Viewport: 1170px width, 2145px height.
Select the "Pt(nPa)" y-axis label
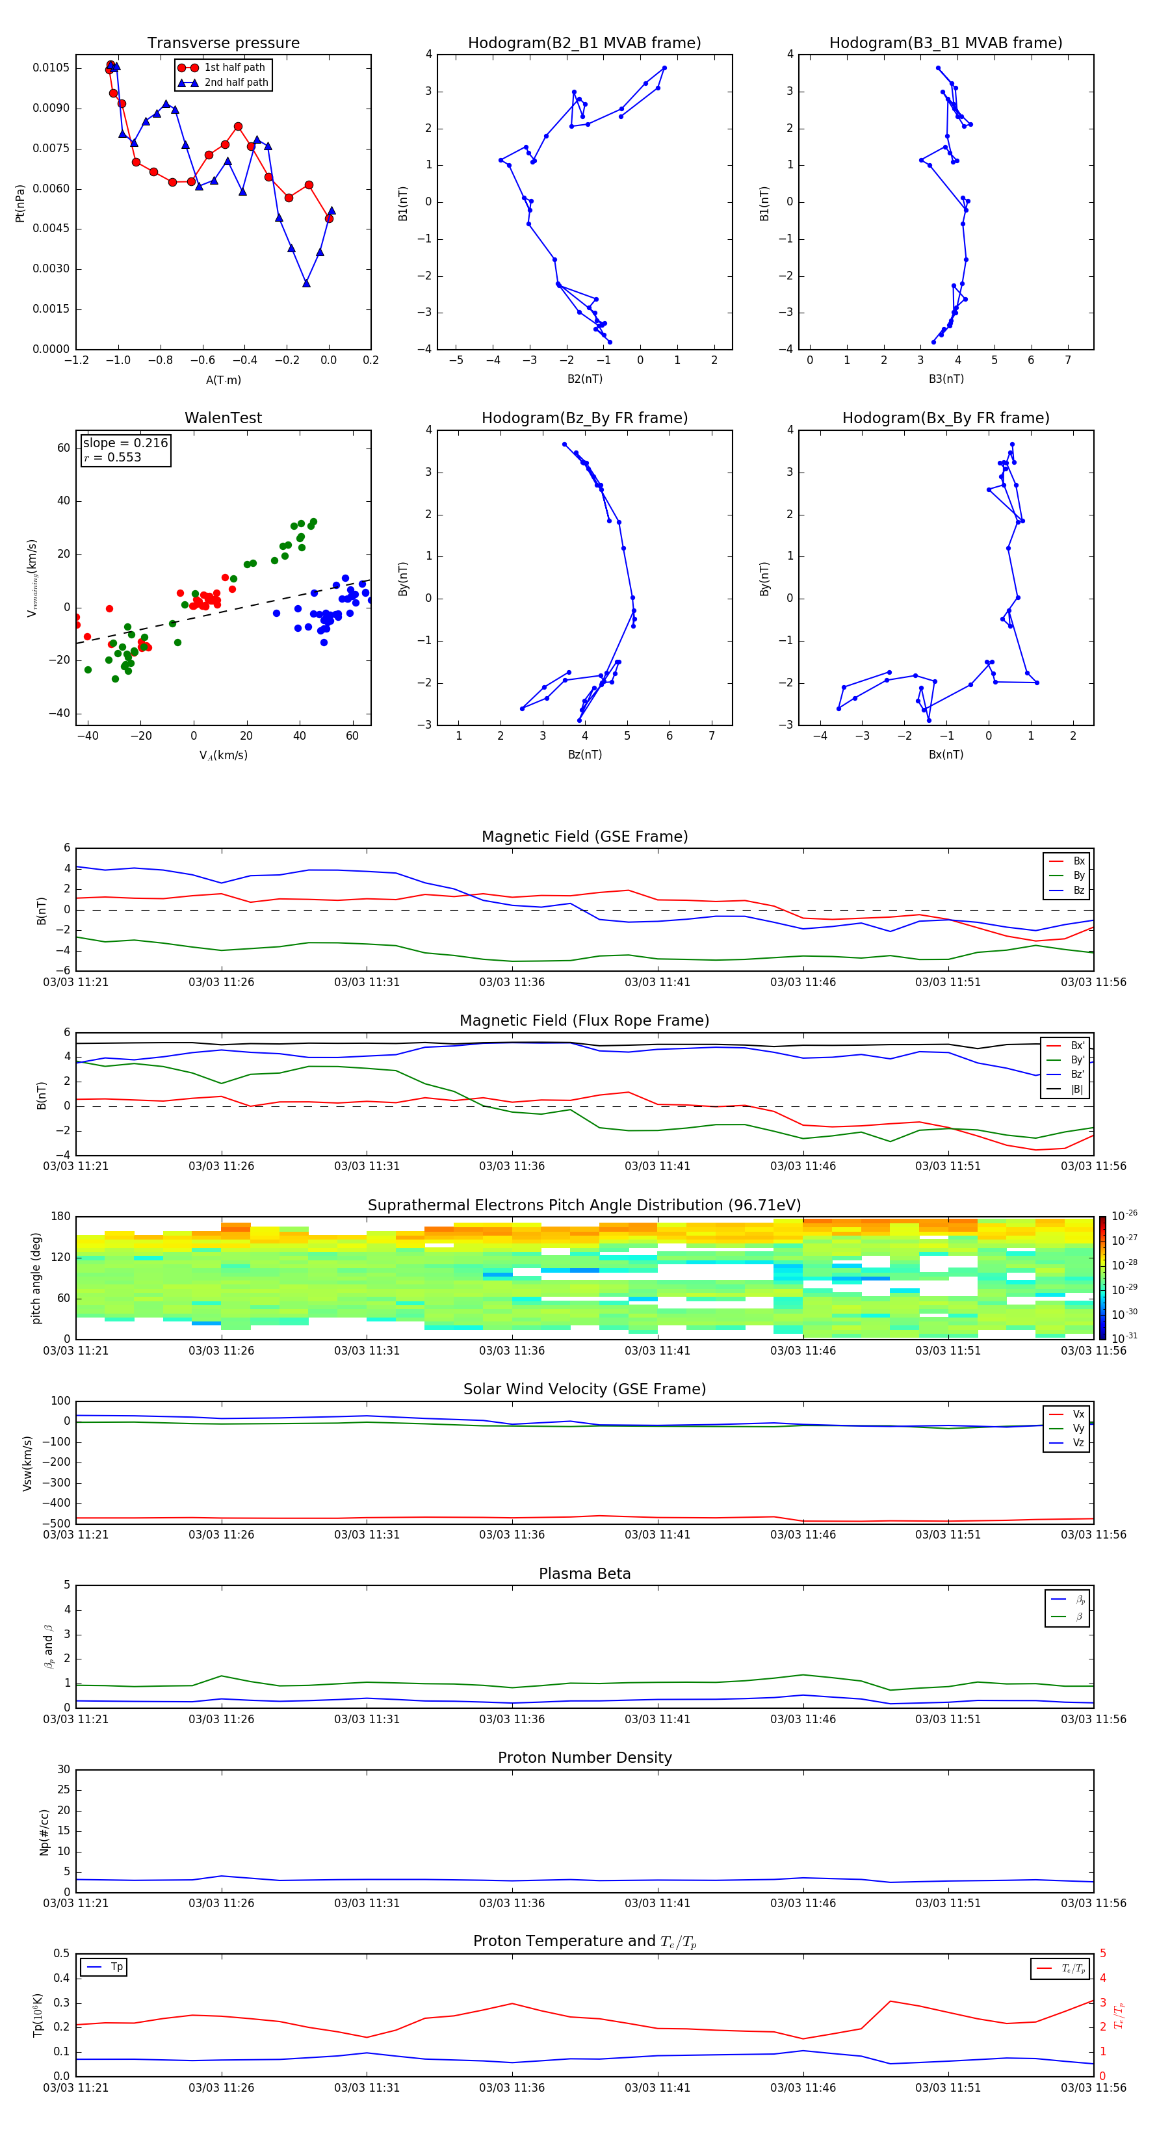20,203
